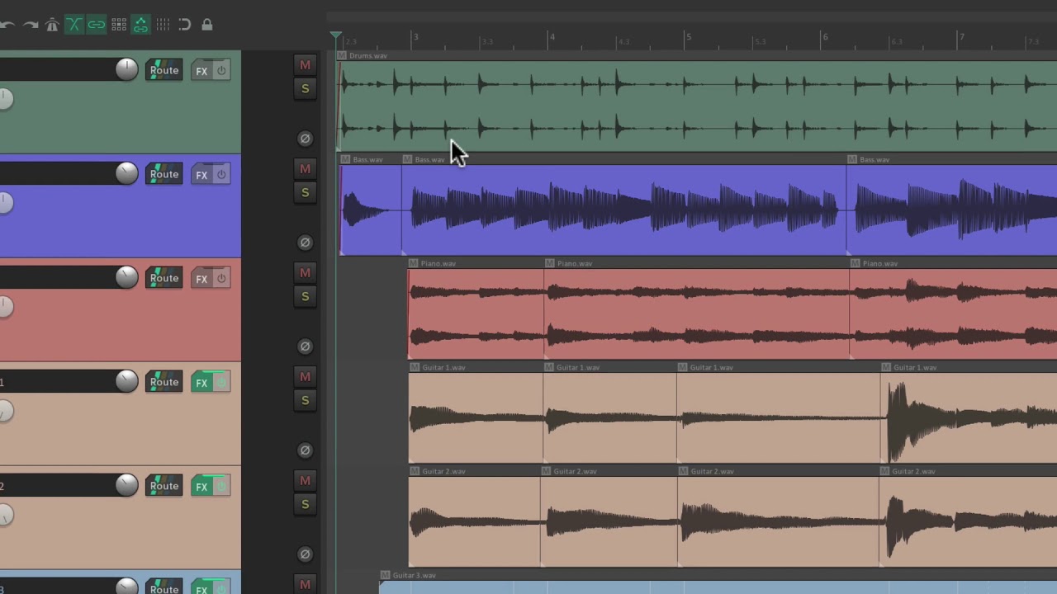Solo the Guitar 1 track with its S button
This screenshot has height=594, width=1057.
coord(305,400)
